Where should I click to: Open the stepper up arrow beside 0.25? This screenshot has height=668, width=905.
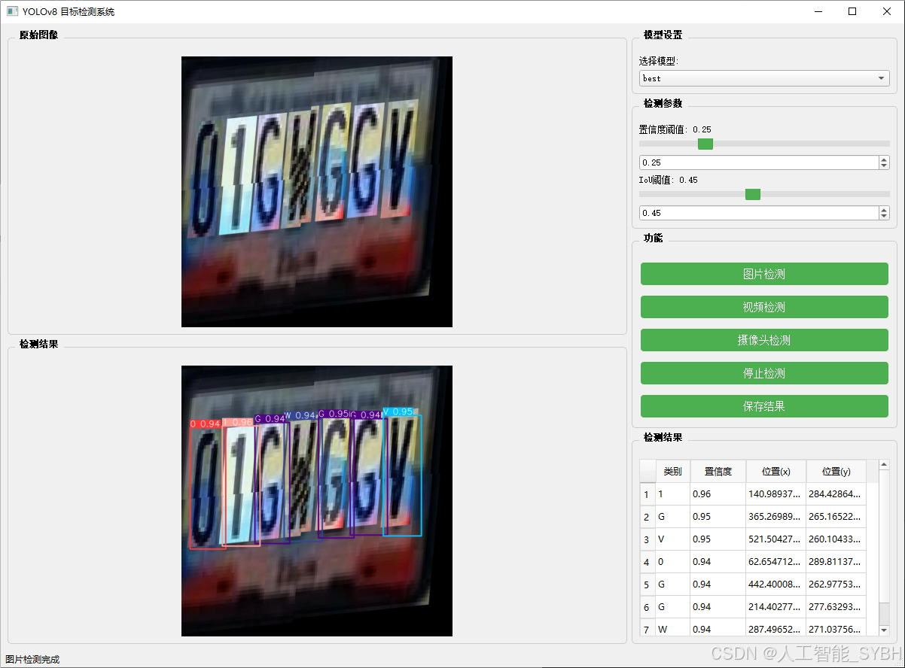coord(883,159)
